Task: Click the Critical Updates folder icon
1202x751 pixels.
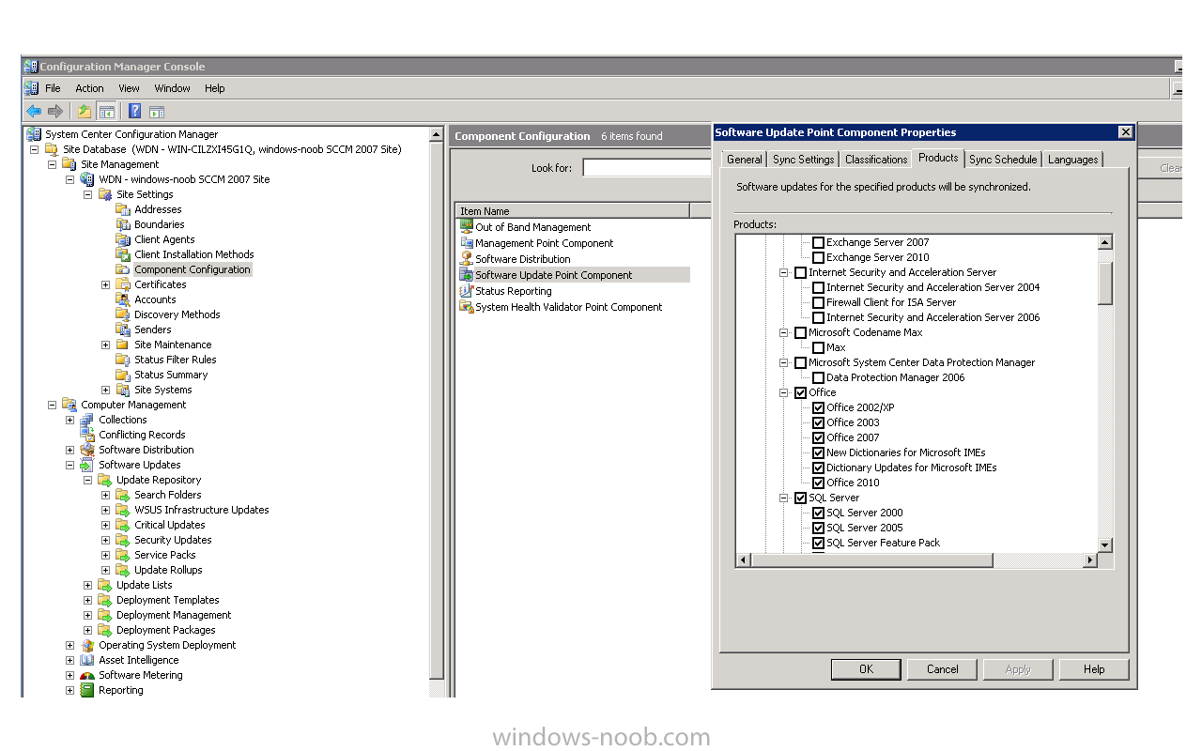Action: [123, 525]
